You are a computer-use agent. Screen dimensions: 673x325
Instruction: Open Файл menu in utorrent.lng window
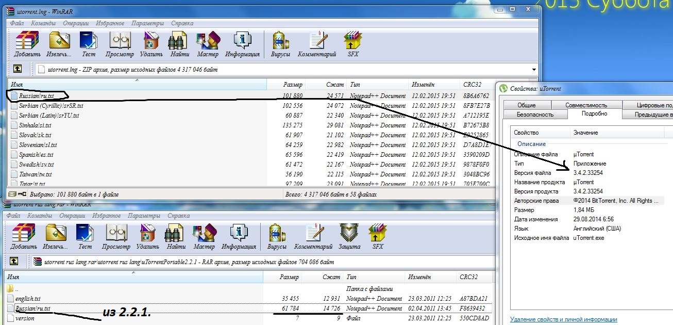pyautogui.click(x=17, y=23)
